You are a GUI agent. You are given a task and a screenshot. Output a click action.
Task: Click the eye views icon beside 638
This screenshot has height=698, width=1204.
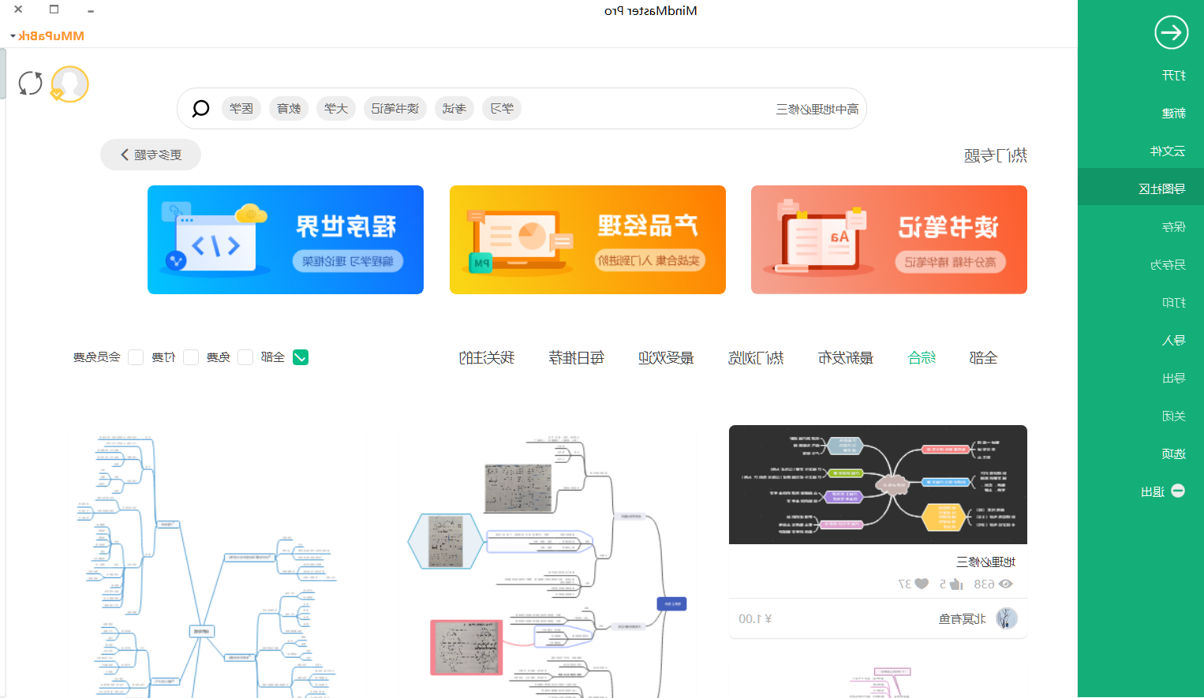[x=1005, y=584]
